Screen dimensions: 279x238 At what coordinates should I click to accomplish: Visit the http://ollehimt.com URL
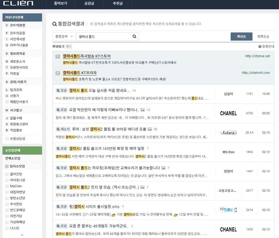[256, 73]
